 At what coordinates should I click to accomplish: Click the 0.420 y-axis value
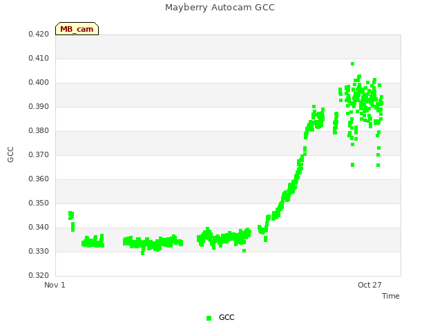pyautogui.click(x=39, y=34)
